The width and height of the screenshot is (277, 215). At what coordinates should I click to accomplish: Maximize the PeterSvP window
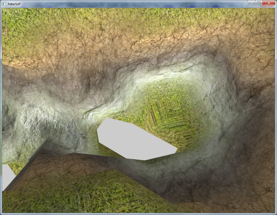click(258, 3)
